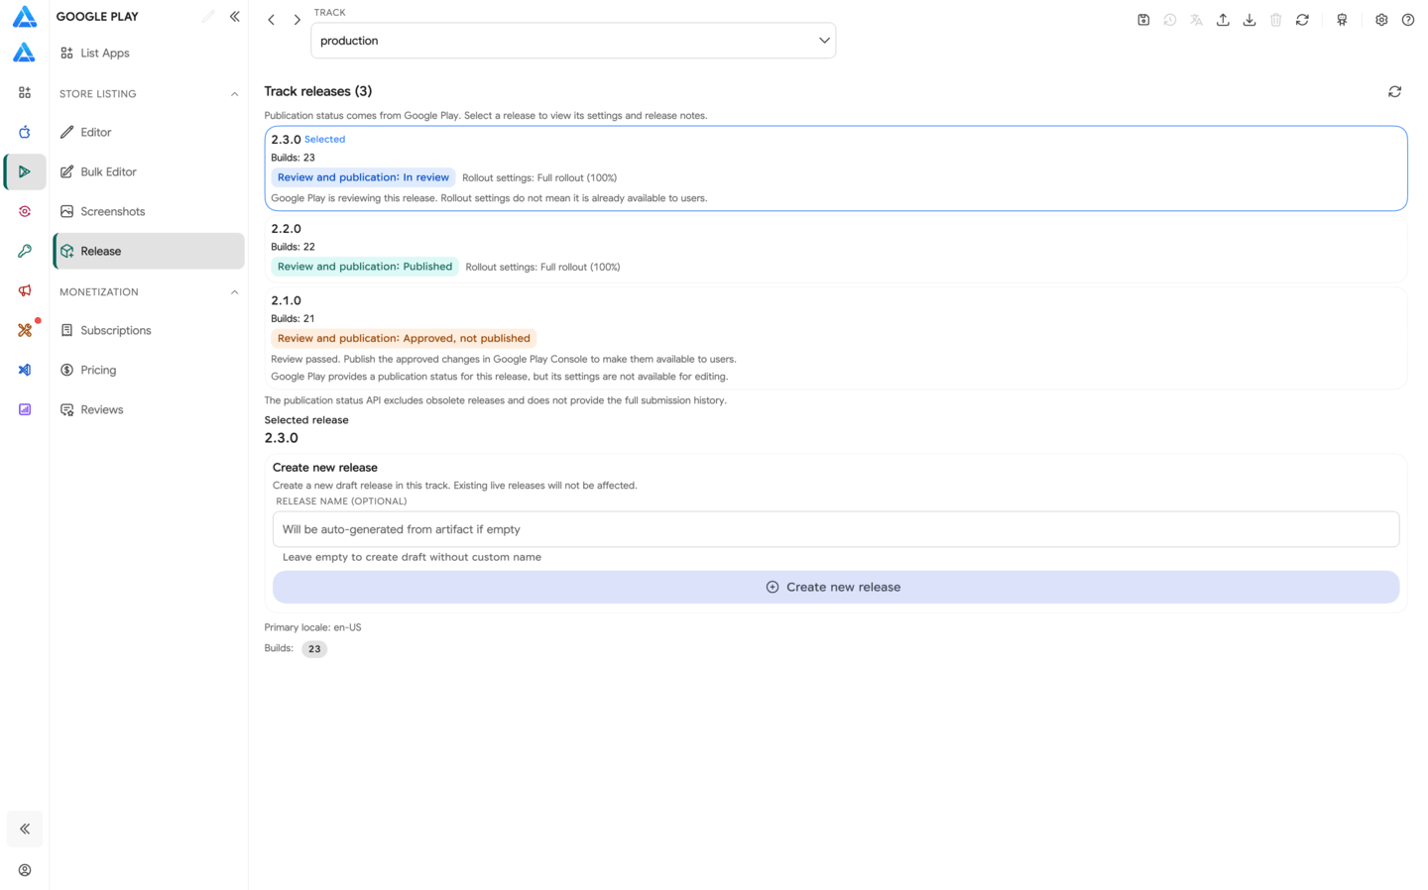Click the build number 23 chip
Viewport: 1428px width, 890px height.
[x=314, y=649]
